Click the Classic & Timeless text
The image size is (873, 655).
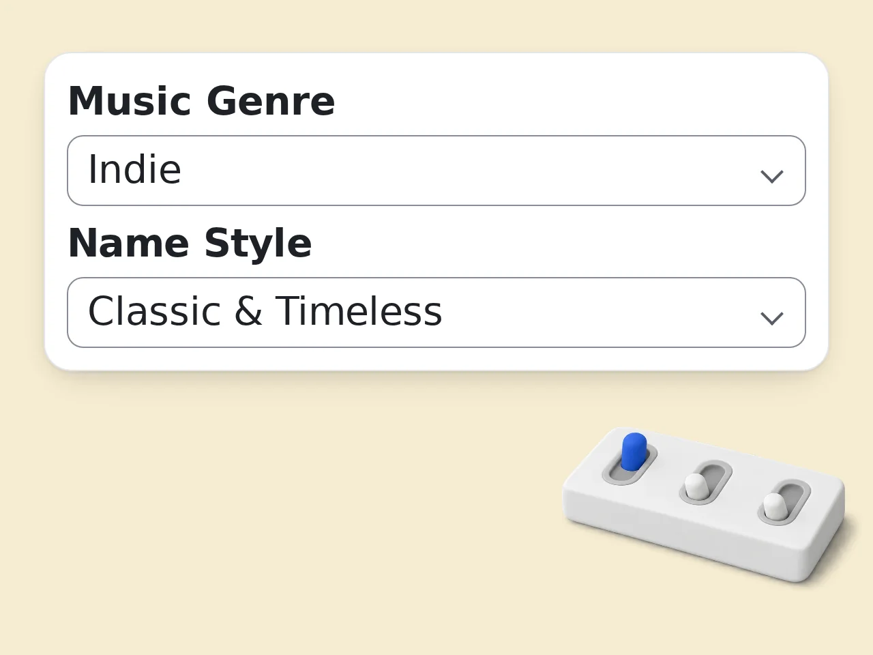point(265,311)
